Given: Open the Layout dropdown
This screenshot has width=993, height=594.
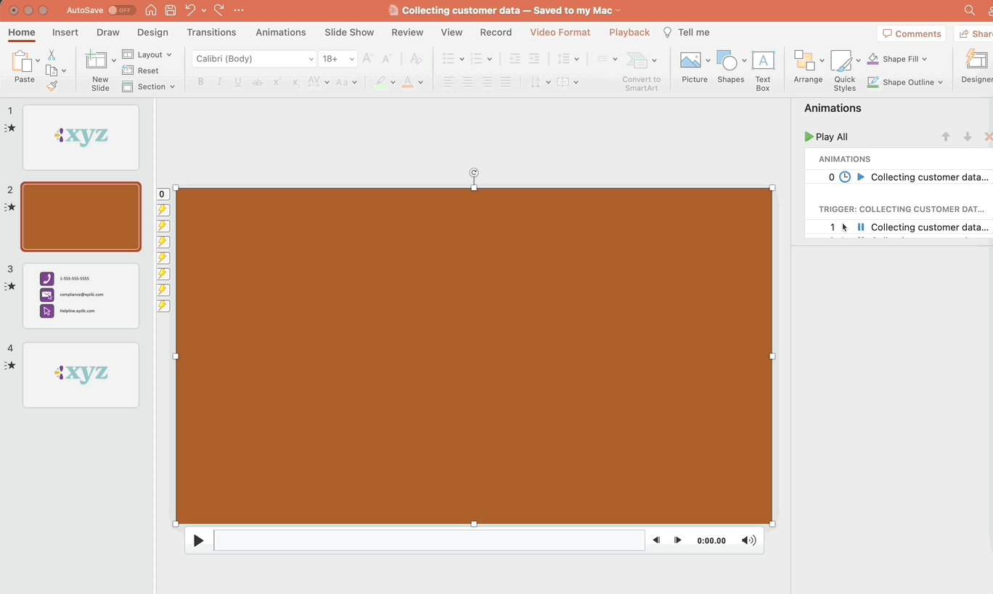Looking at the screenshot, I should pyautogui.click(x=147, y=54).
